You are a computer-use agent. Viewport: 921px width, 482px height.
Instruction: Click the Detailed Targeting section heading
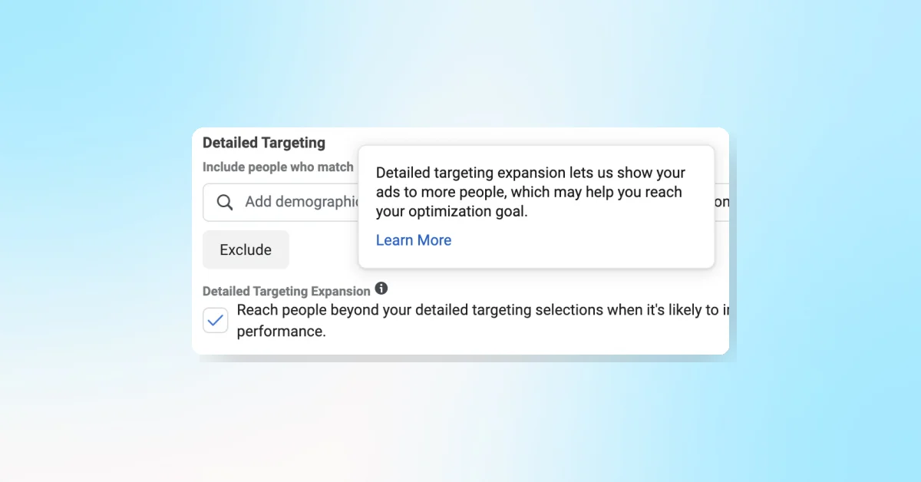point(263,143)
